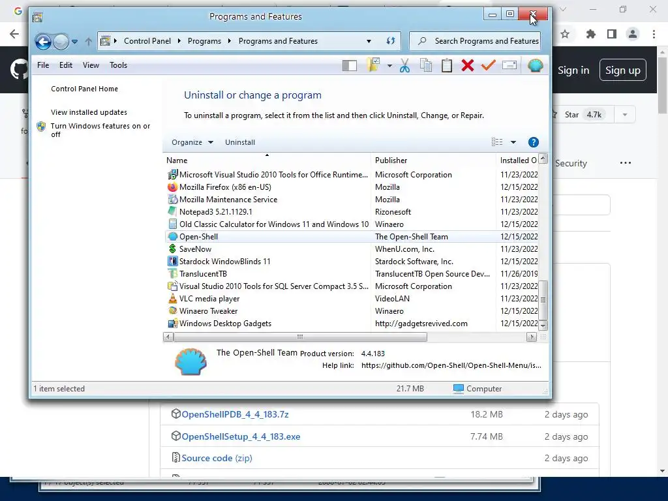Select Old Classic Calculator entry
668x501 pixels.
coord(351,224)
